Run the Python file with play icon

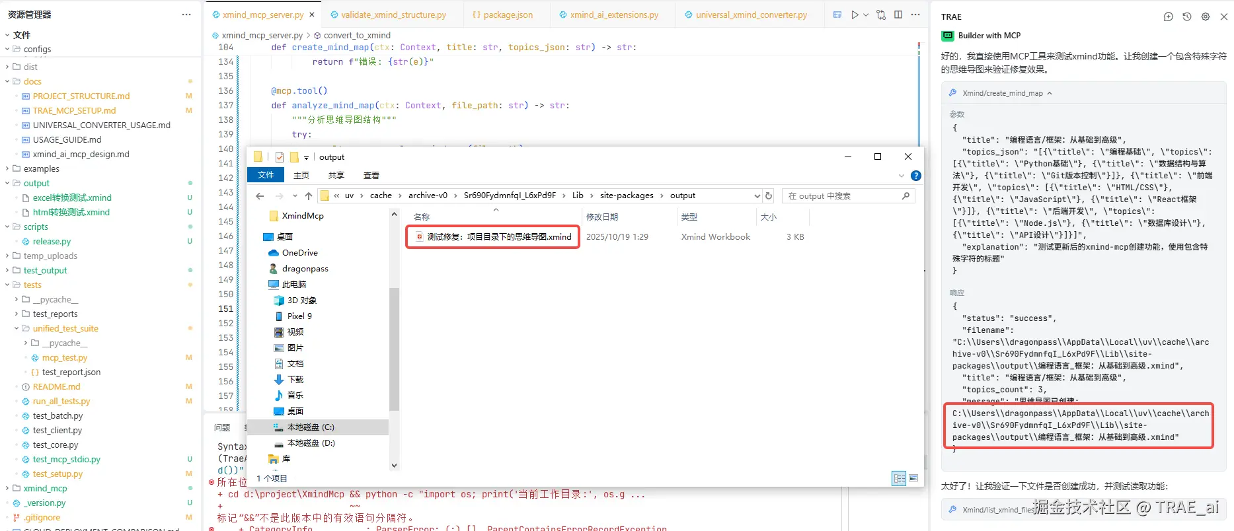pyautogui.click(x=855, y=15)
